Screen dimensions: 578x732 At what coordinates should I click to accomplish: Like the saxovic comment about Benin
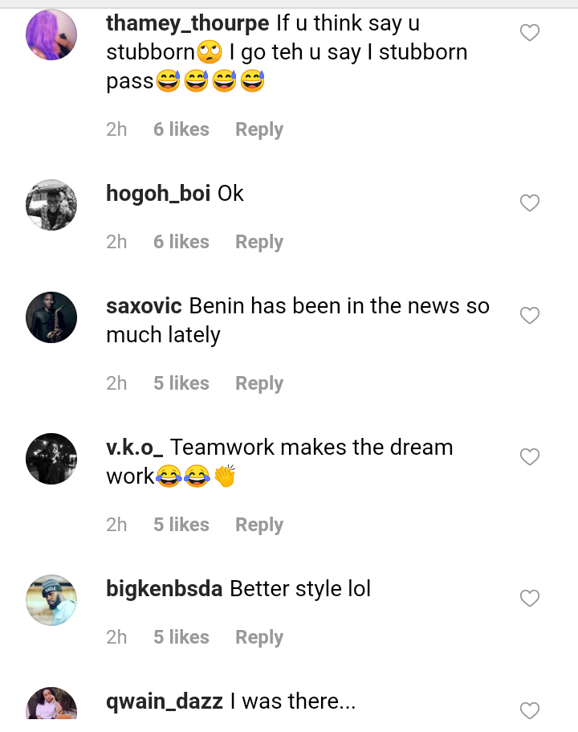[x=530, y=316]
